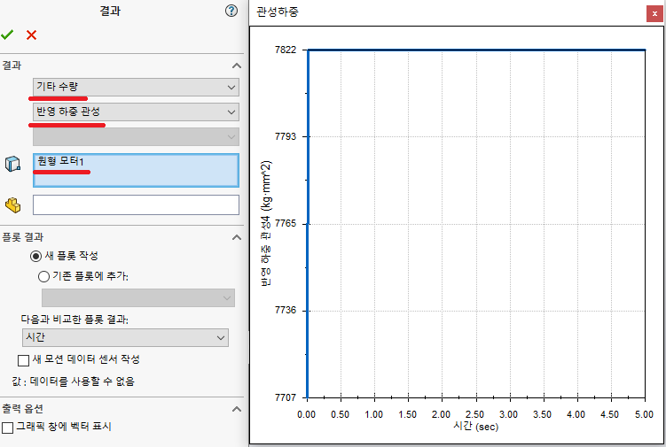Click the x-axis value 0.00
666x447 pixels.
[x=306, y=414]
